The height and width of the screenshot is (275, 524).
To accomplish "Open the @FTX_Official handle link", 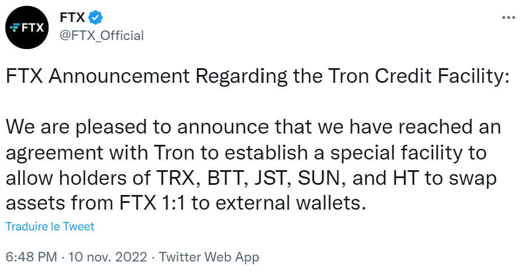I will click(102, 36).
